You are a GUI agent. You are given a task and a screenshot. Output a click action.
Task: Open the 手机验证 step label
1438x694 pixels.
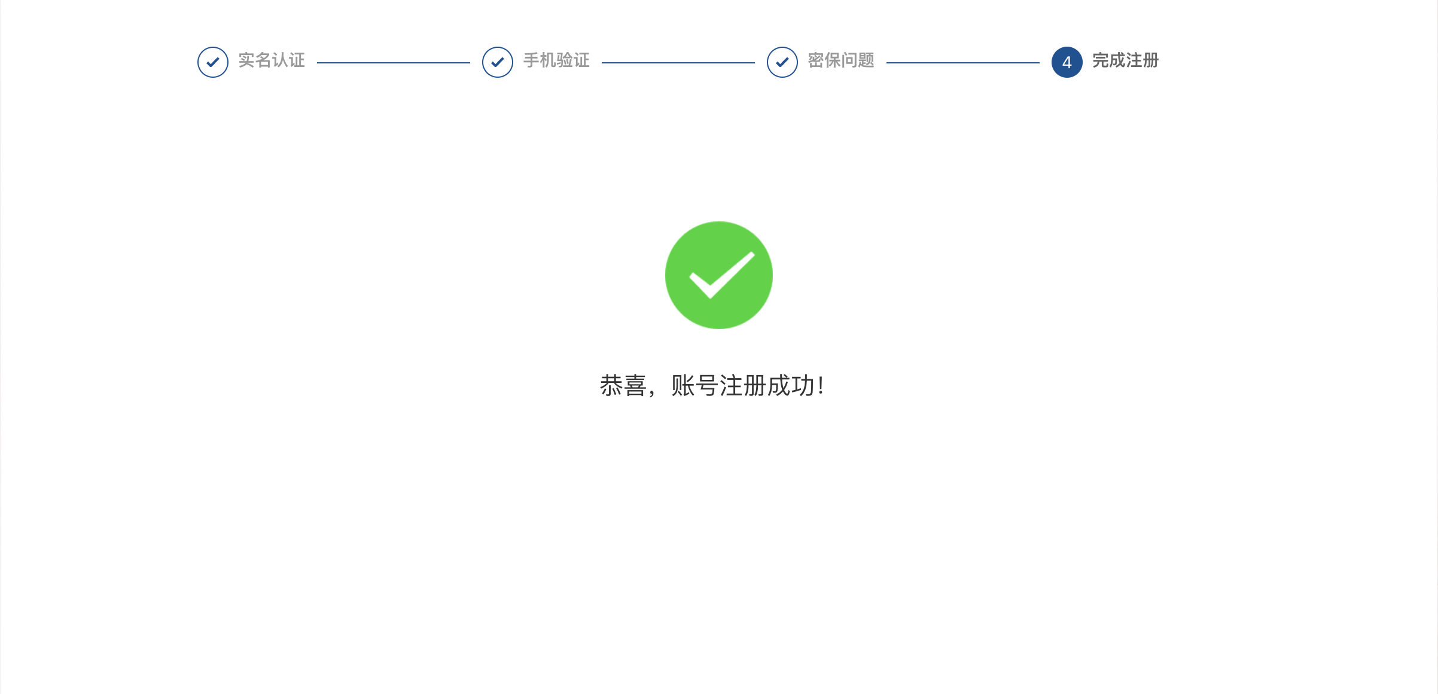(556, 60)
